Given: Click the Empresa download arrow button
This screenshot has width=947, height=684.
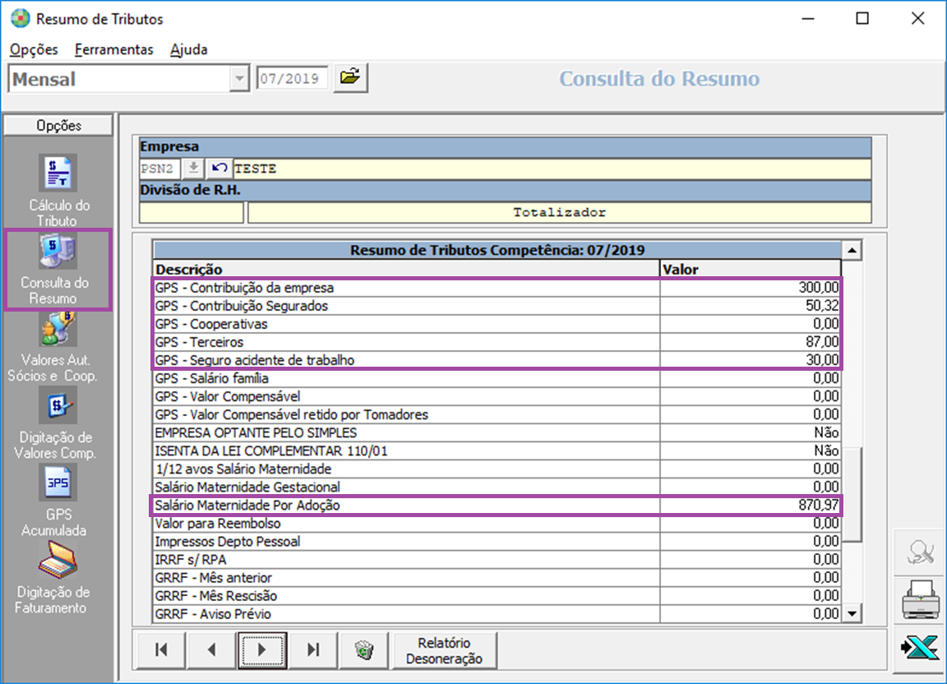Looking at the screenshot, I should (193, 168).
